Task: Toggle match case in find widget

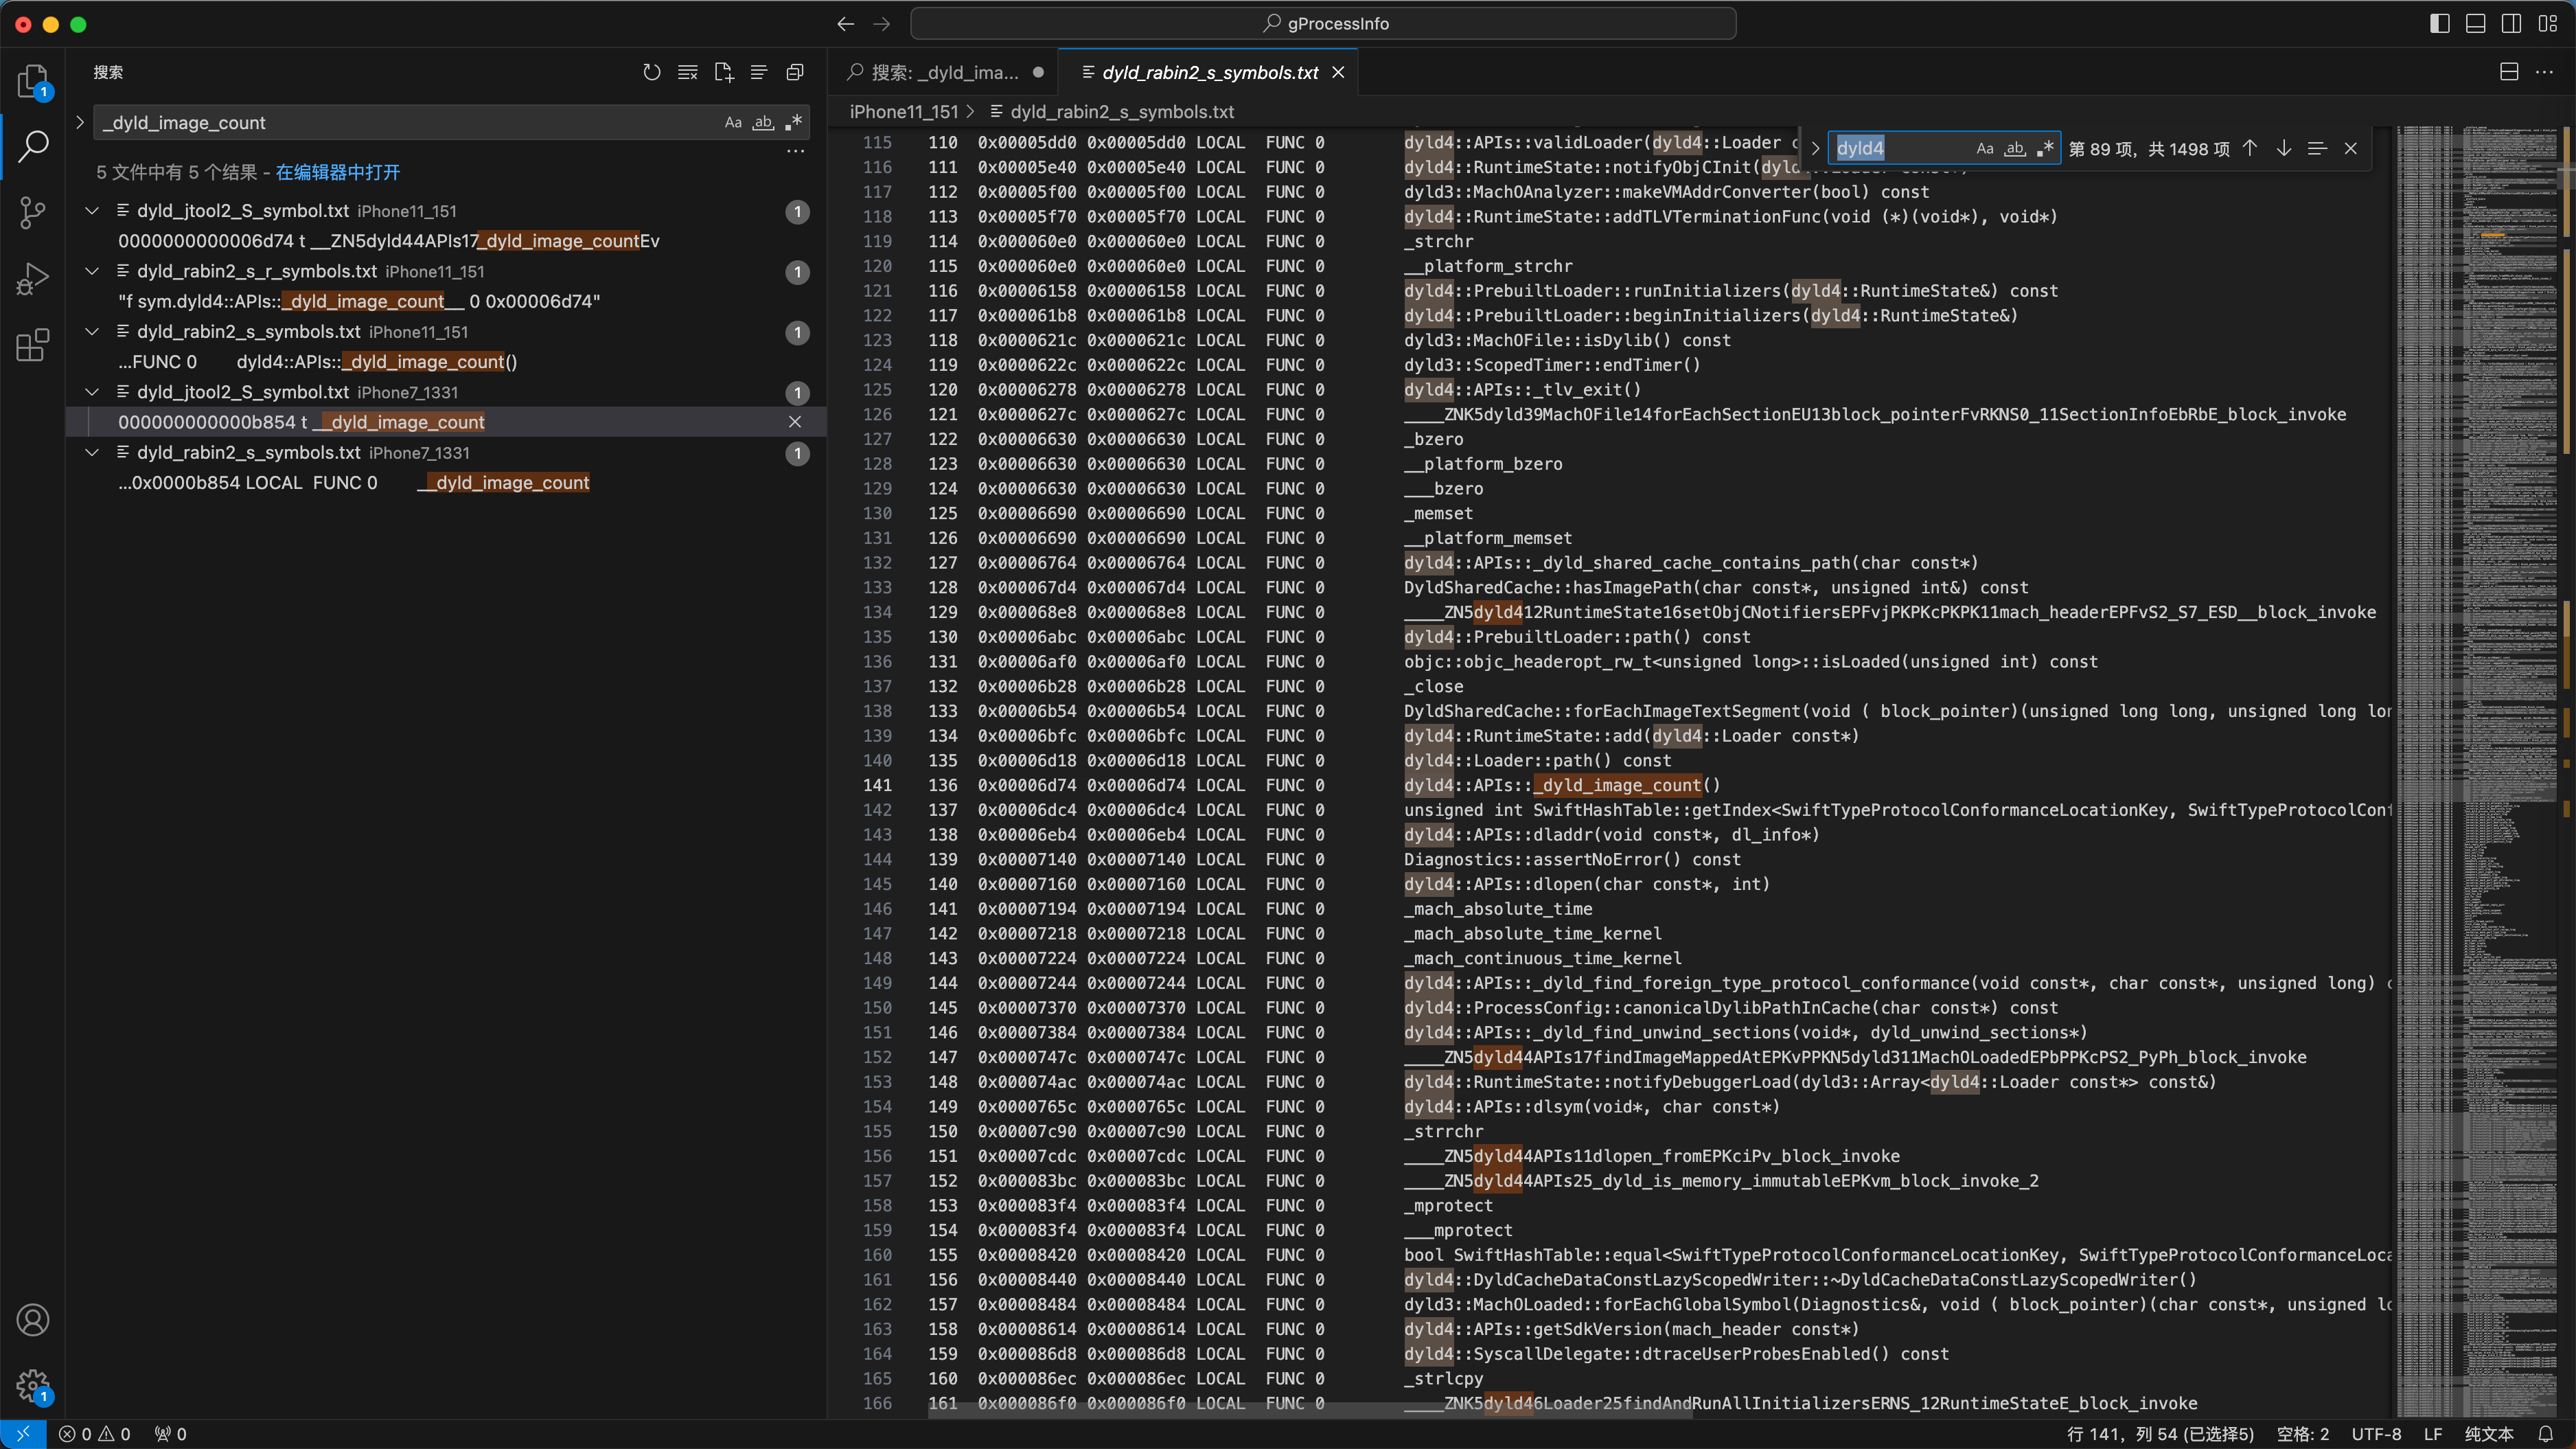Action: pos(1985,149)
